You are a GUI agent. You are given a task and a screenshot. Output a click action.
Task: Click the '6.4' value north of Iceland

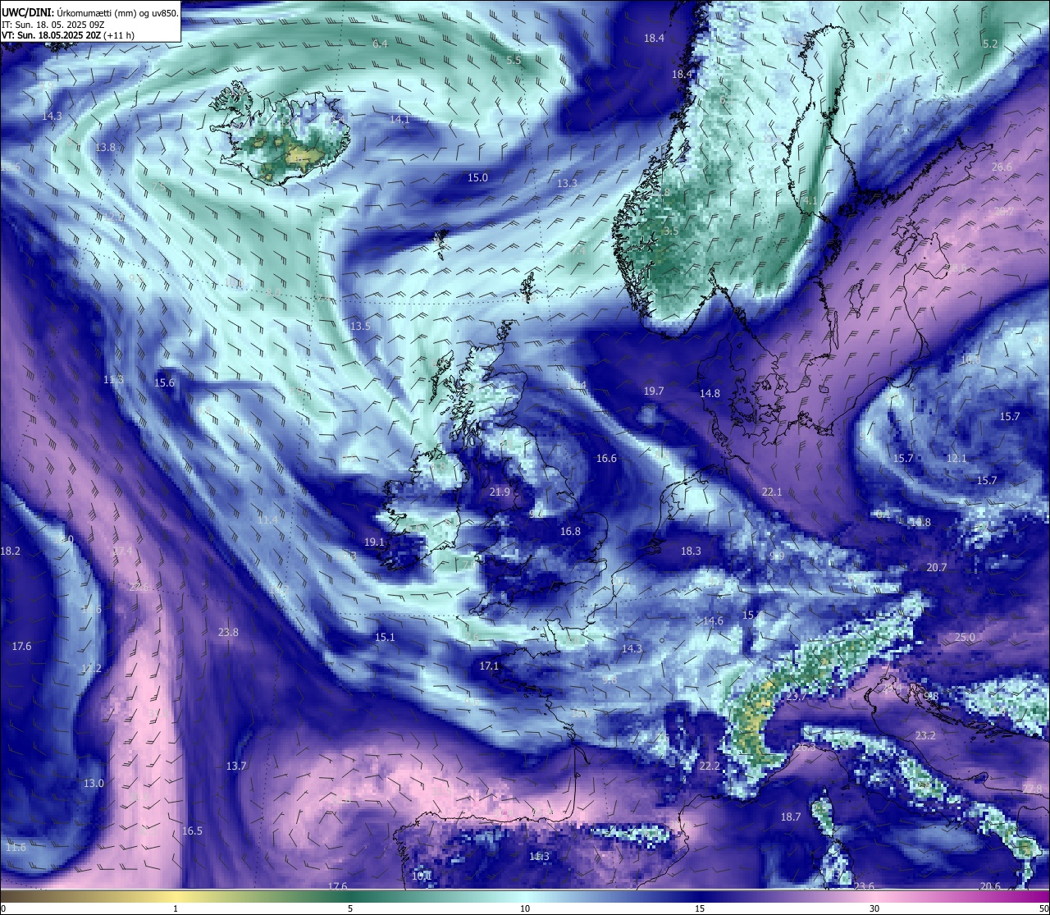[x=380, y=44]
